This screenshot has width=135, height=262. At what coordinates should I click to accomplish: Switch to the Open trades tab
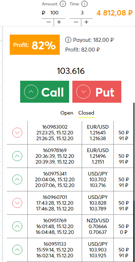[67, 113]
